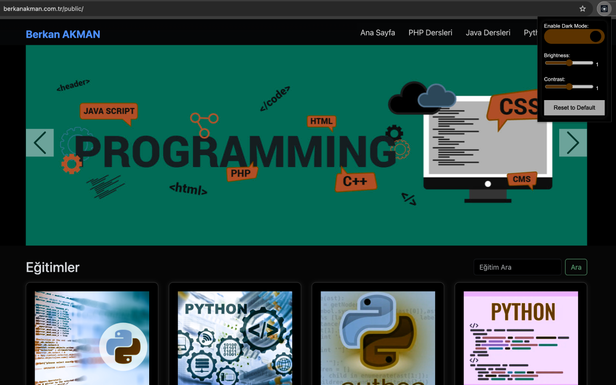Click the PROGRAMMING banner image
This screenshot has height=385, width=616.
pyautogui.click(x=307, y=145)
